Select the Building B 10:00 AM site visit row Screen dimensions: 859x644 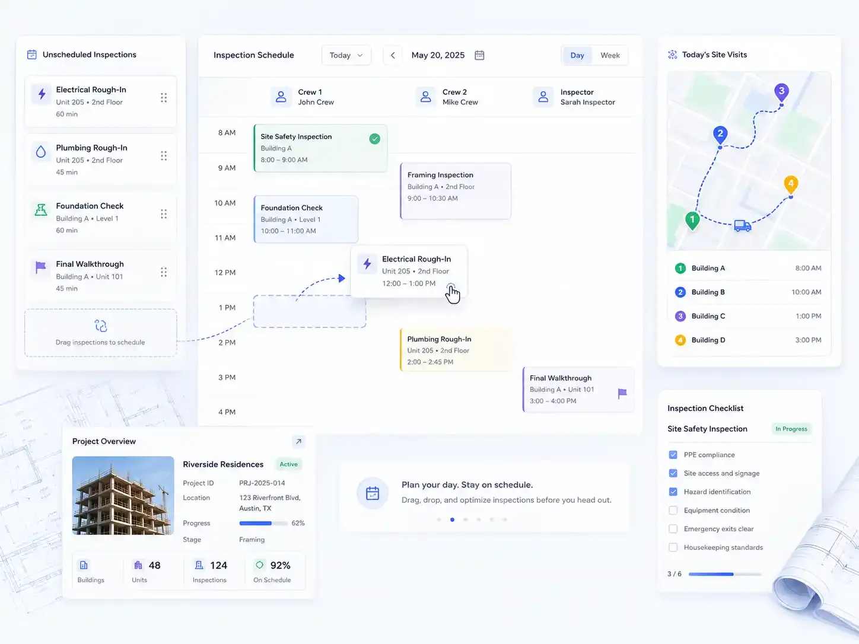click(749, 292)
